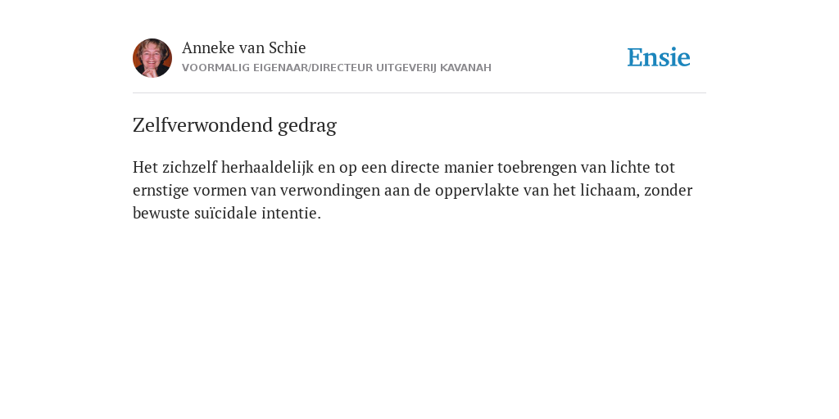Screen dimensions: 839x419
Task: Click the first line beginning 'Het zichzelf herhaaldelijk'
Action: click(404, 167)
